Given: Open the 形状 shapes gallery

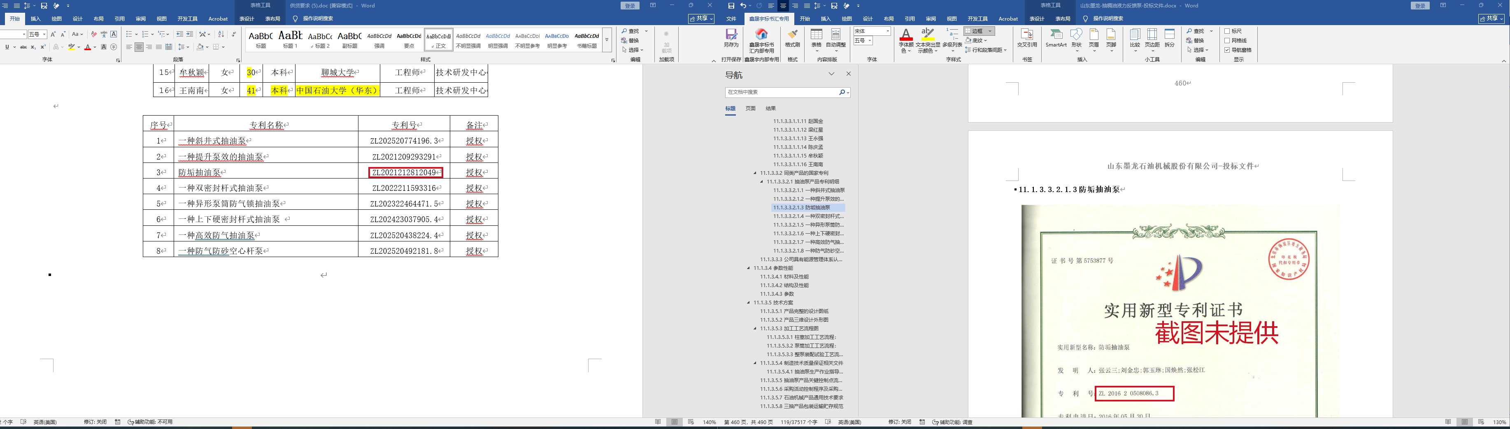Looking at the screenshot, I should click(1076, 38).
